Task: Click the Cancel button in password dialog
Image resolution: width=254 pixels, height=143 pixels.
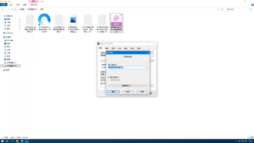Action: [x=128, y=92]
